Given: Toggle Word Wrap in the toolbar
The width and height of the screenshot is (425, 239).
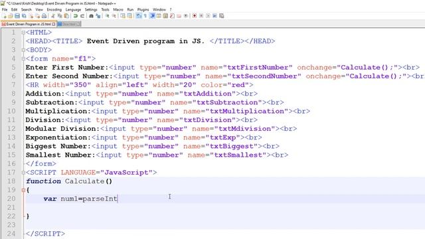Looking at the screenshot, I should (139, 16).
